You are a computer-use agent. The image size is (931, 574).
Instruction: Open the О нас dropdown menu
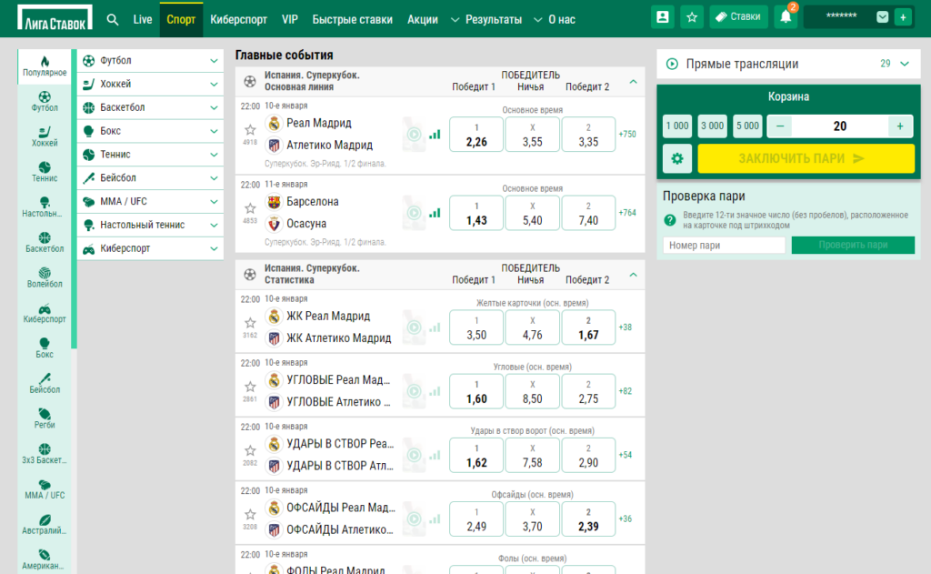pyautogui.click(x=554, y=20)
